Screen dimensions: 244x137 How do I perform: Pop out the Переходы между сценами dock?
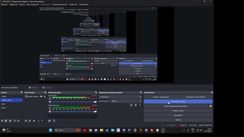point(141,92)
